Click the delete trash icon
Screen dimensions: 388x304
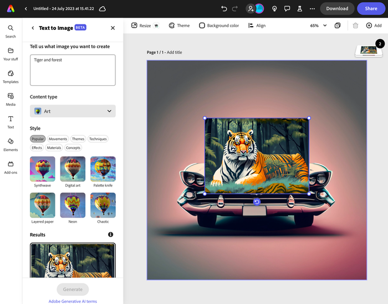[355, 25]
